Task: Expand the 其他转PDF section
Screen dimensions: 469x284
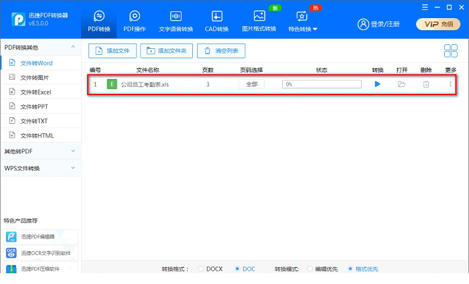Action: [41, 151]
